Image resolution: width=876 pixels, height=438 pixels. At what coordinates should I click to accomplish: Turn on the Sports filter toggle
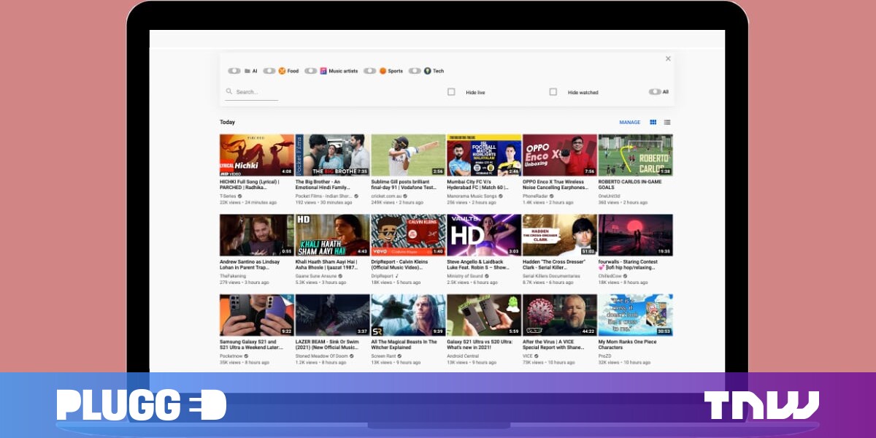(370, 71)
